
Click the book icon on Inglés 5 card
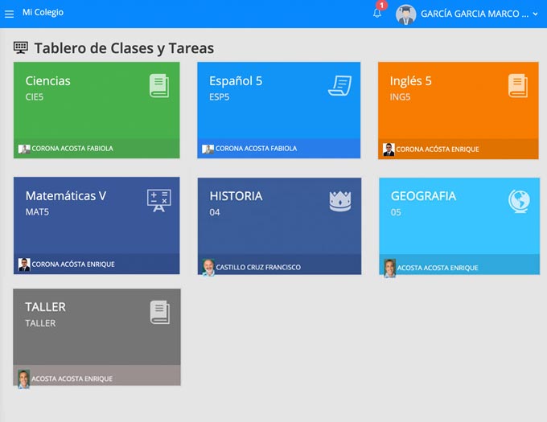[518, 86]
